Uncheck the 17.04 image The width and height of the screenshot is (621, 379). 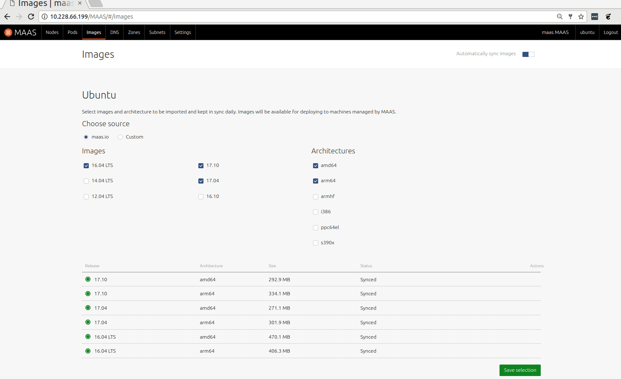pos(201,181)
